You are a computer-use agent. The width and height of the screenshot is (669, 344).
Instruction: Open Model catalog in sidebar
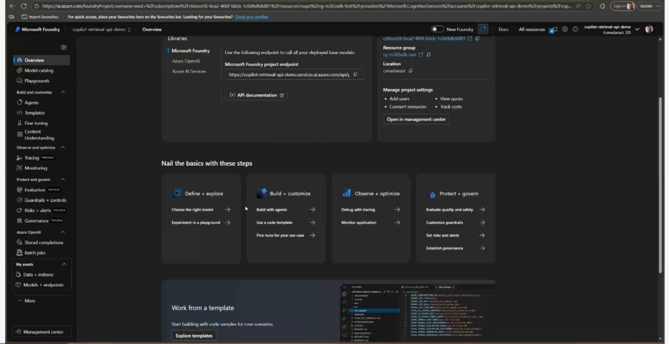coord(39,70)
